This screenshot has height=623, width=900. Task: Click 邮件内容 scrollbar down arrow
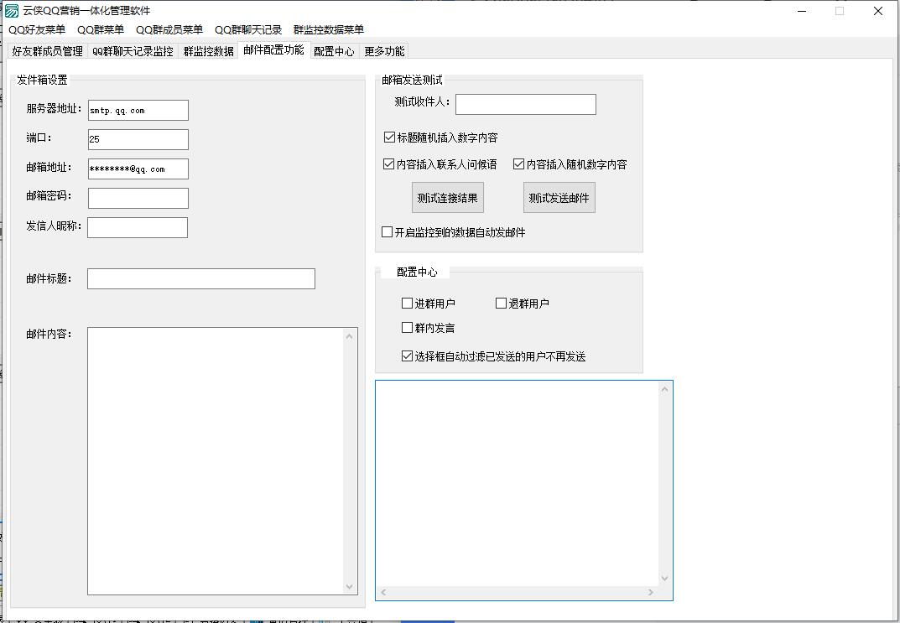pyautogui.click(x=350, y=587)
